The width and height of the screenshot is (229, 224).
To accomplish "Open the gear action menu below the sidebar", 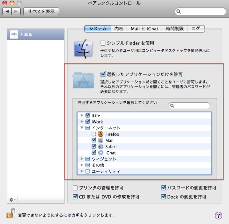I will coord(12,200).
